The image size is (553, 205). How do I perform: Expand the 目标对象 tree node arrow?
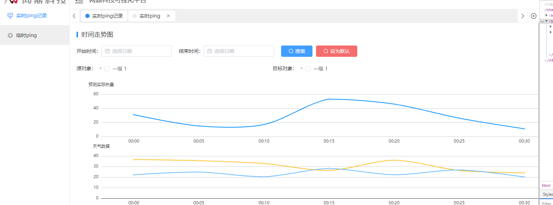(302, 68)
